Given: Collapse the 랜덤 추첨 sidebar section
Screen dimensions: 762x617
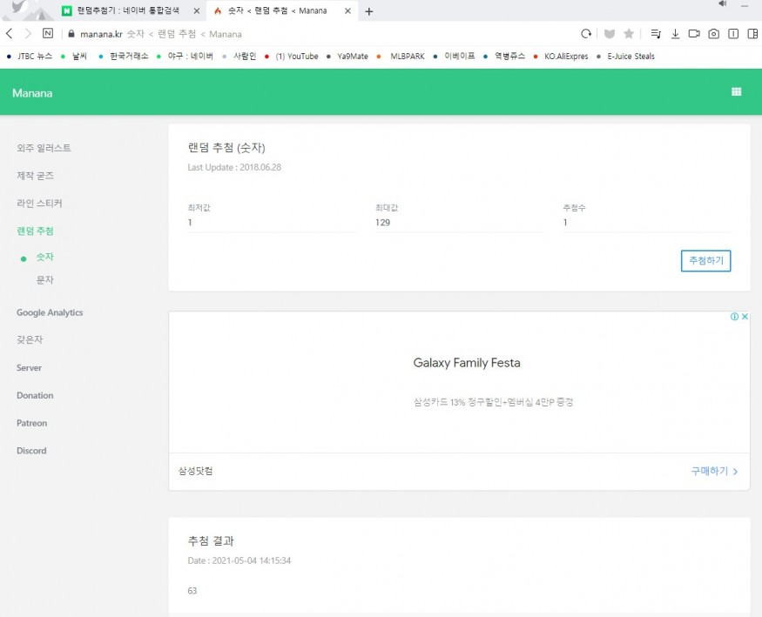Looking at the screenshot, I should 35,231.
